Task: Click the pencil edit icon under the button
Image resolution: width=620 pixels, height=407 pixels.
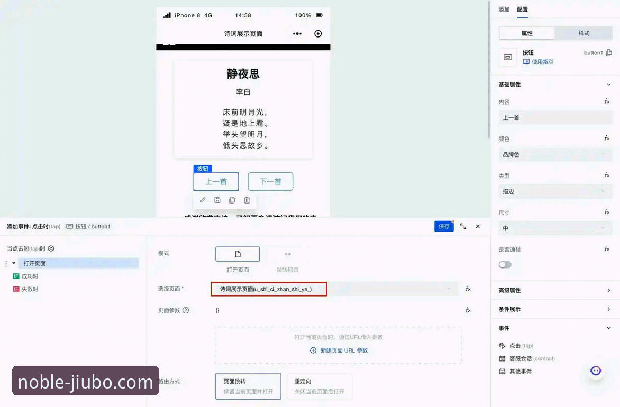Action: coord(203,200)
